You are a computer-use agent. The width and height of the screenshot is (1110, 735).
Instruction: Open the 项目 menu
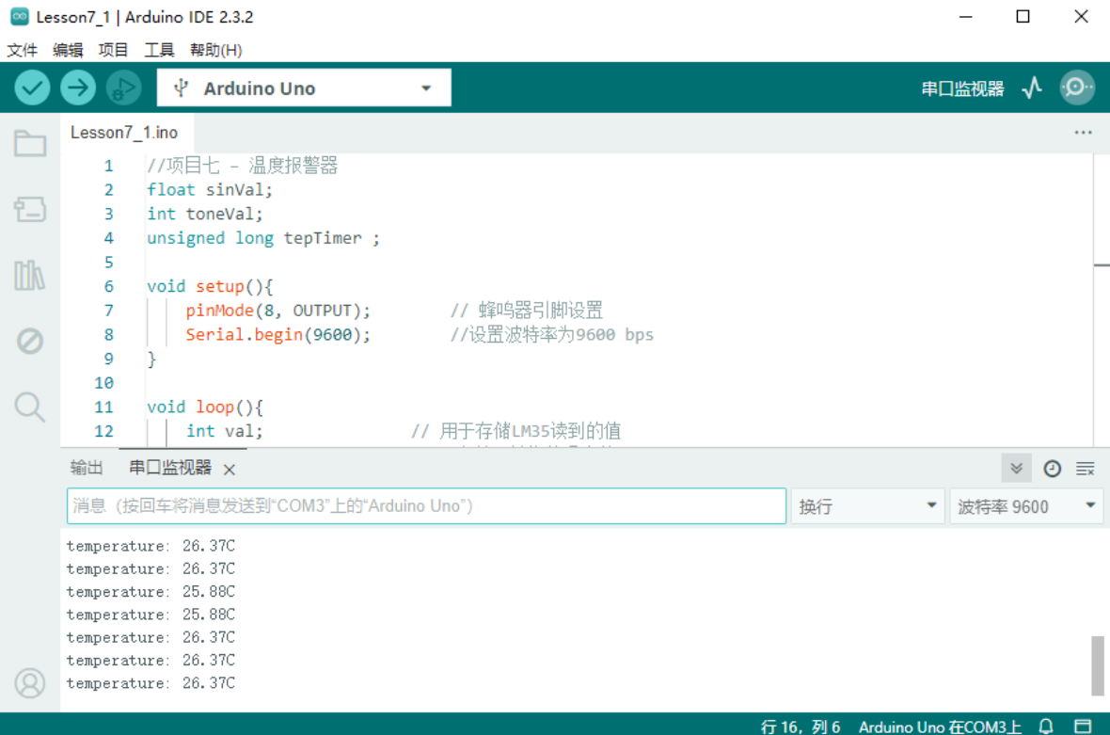(113, 50)
